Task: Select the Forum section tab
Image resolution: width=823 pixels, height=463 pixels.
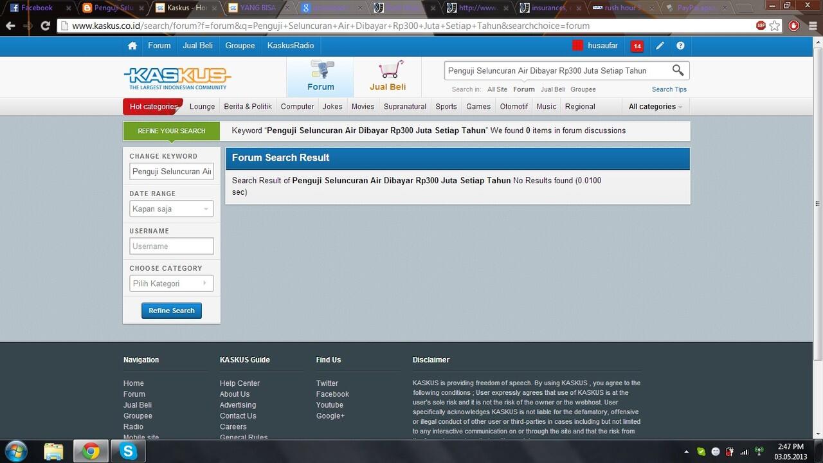Action: point(320,77)
